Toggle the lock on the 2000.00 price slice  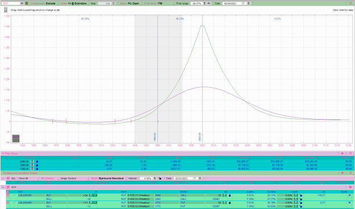click(x=37, y=161)
